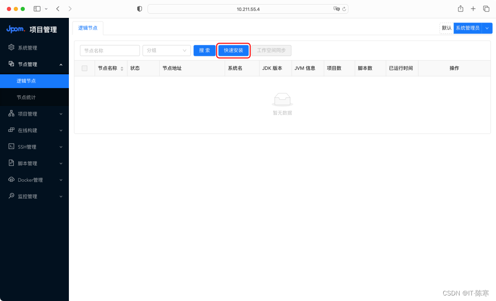Click the 监控管理 monitor icon

(11, 196)
